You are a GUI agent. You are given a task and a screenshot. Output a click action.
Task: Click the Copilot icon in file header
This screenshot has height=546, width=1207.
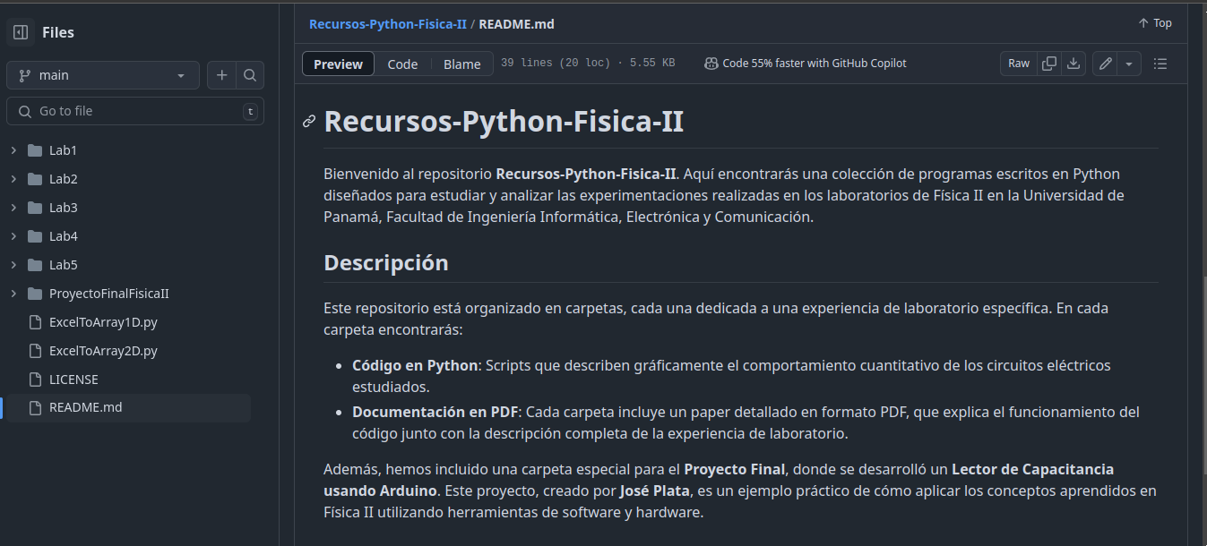(x=711, y=64)
